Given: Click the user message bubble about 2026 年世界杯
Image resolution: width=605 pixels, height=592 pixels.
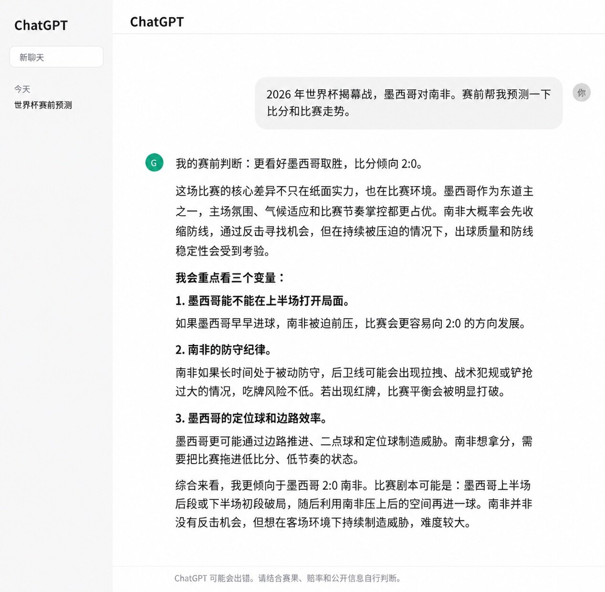Looking at the screenshot, I should pyautogui.click(x=408, y=103).
